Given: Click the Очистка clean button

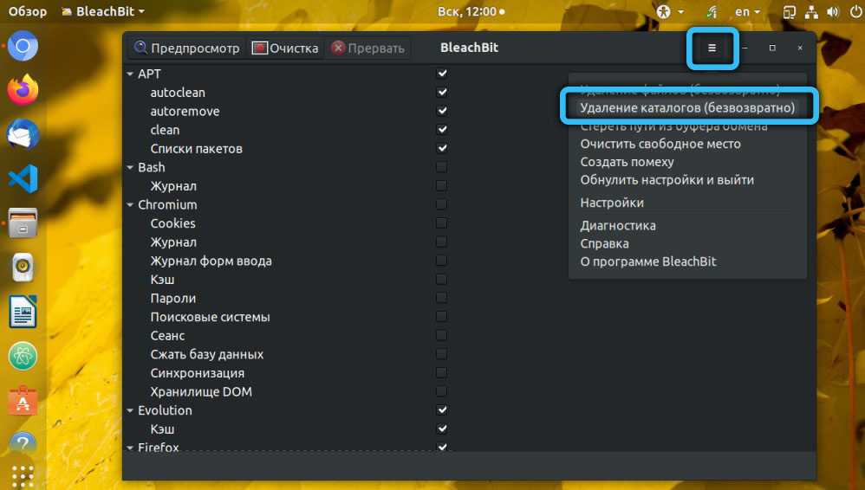Looking at the screenshot, I should point(284,48).
